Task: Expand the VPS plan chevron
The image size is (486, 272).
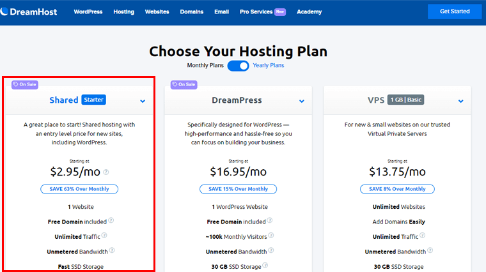Action: pos(460,101)
